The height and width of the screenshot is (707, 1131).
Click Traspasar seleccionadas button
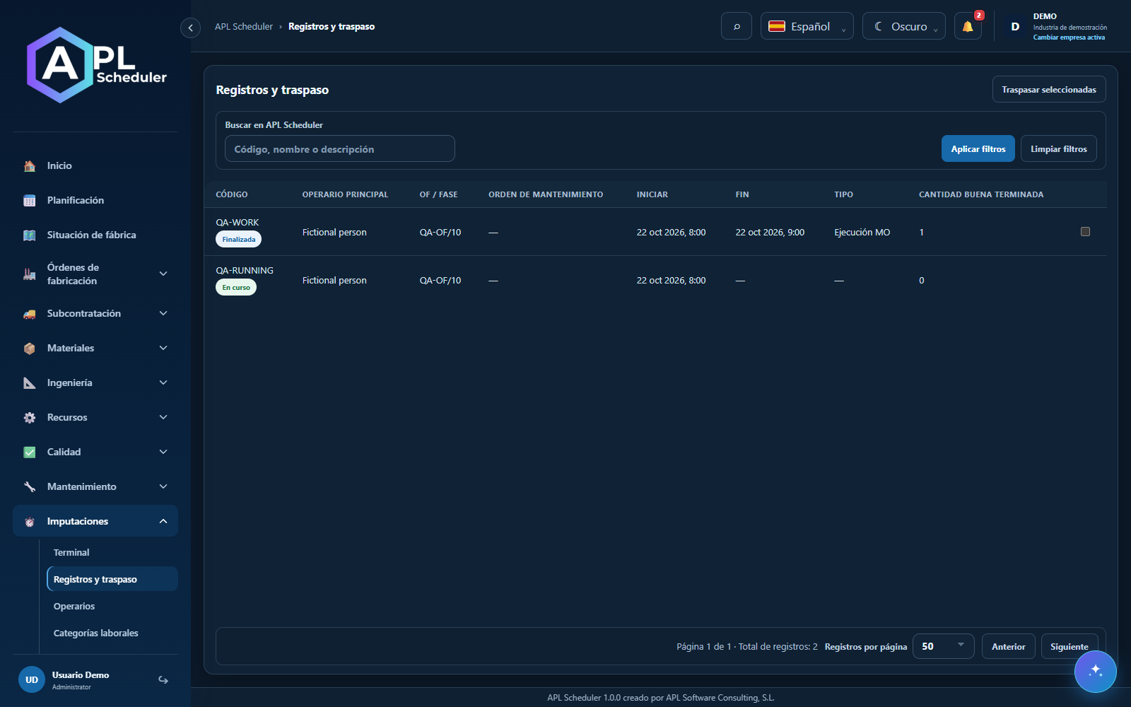(1049, 89)
